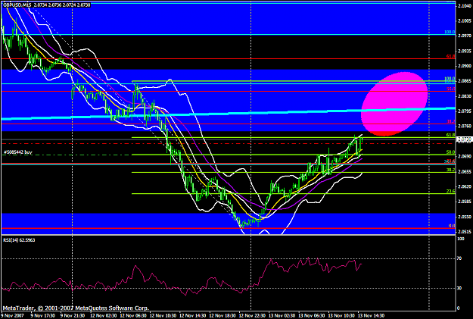Viewport: 473px width, 319px height.
Task: Click the 12 Nov 14:30 time label
Action: [x=193, y=316]
